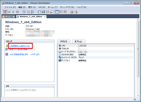Image resolution: width=141 pixels, height=102 pixels.
Task: Open the 表示 (V) menu
Action: [x=32, y=7]
